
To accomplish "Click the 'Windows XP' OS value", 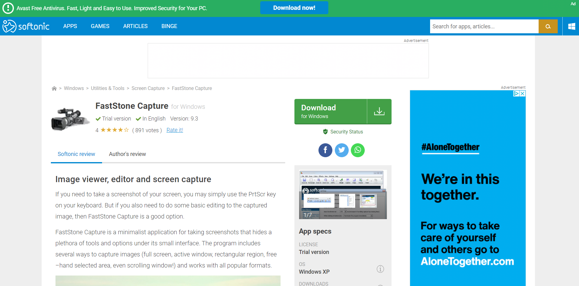I will click(314, 272).
